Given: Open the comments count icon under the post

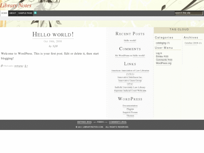Looking at the screenshot, I should 26,66.
